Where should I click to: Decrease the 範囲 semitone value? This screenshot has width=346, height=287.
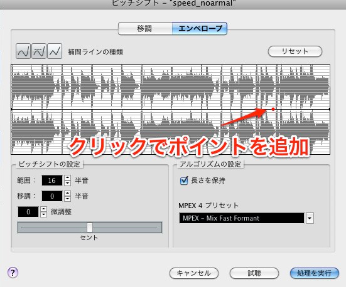(68, 183)
